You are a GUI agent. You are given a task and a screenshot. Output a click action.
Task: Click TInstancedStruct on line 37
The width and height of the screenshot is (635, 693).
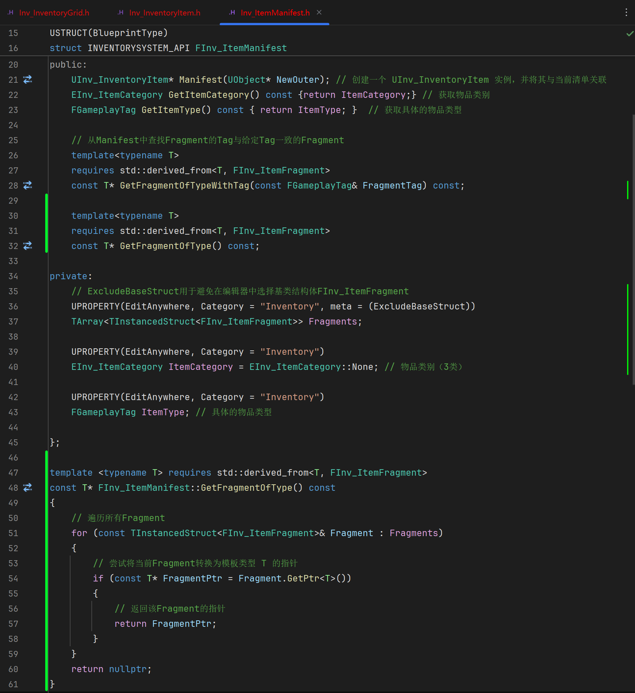tap(152, 322)
